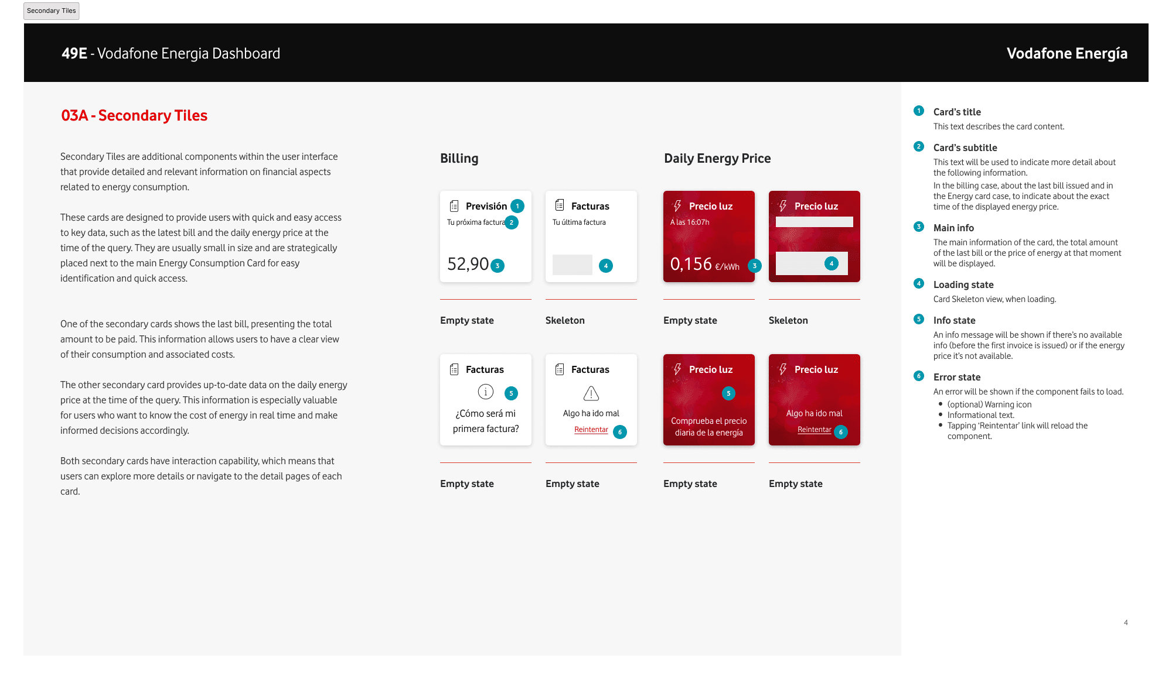The image size is (1172, 679).
Task: Click the bolt icon in the Comprueba el precio card
Action: [677, 369]
